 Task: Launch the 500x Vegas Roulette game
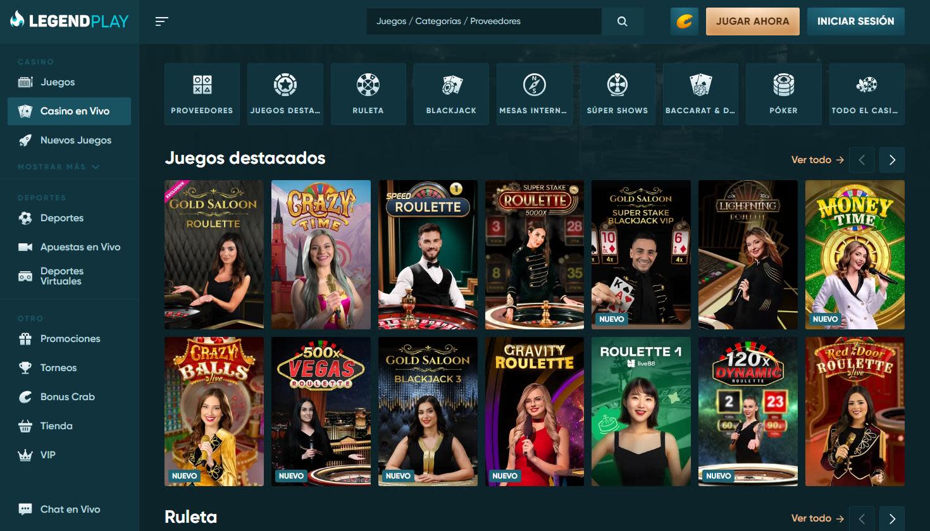321,412
